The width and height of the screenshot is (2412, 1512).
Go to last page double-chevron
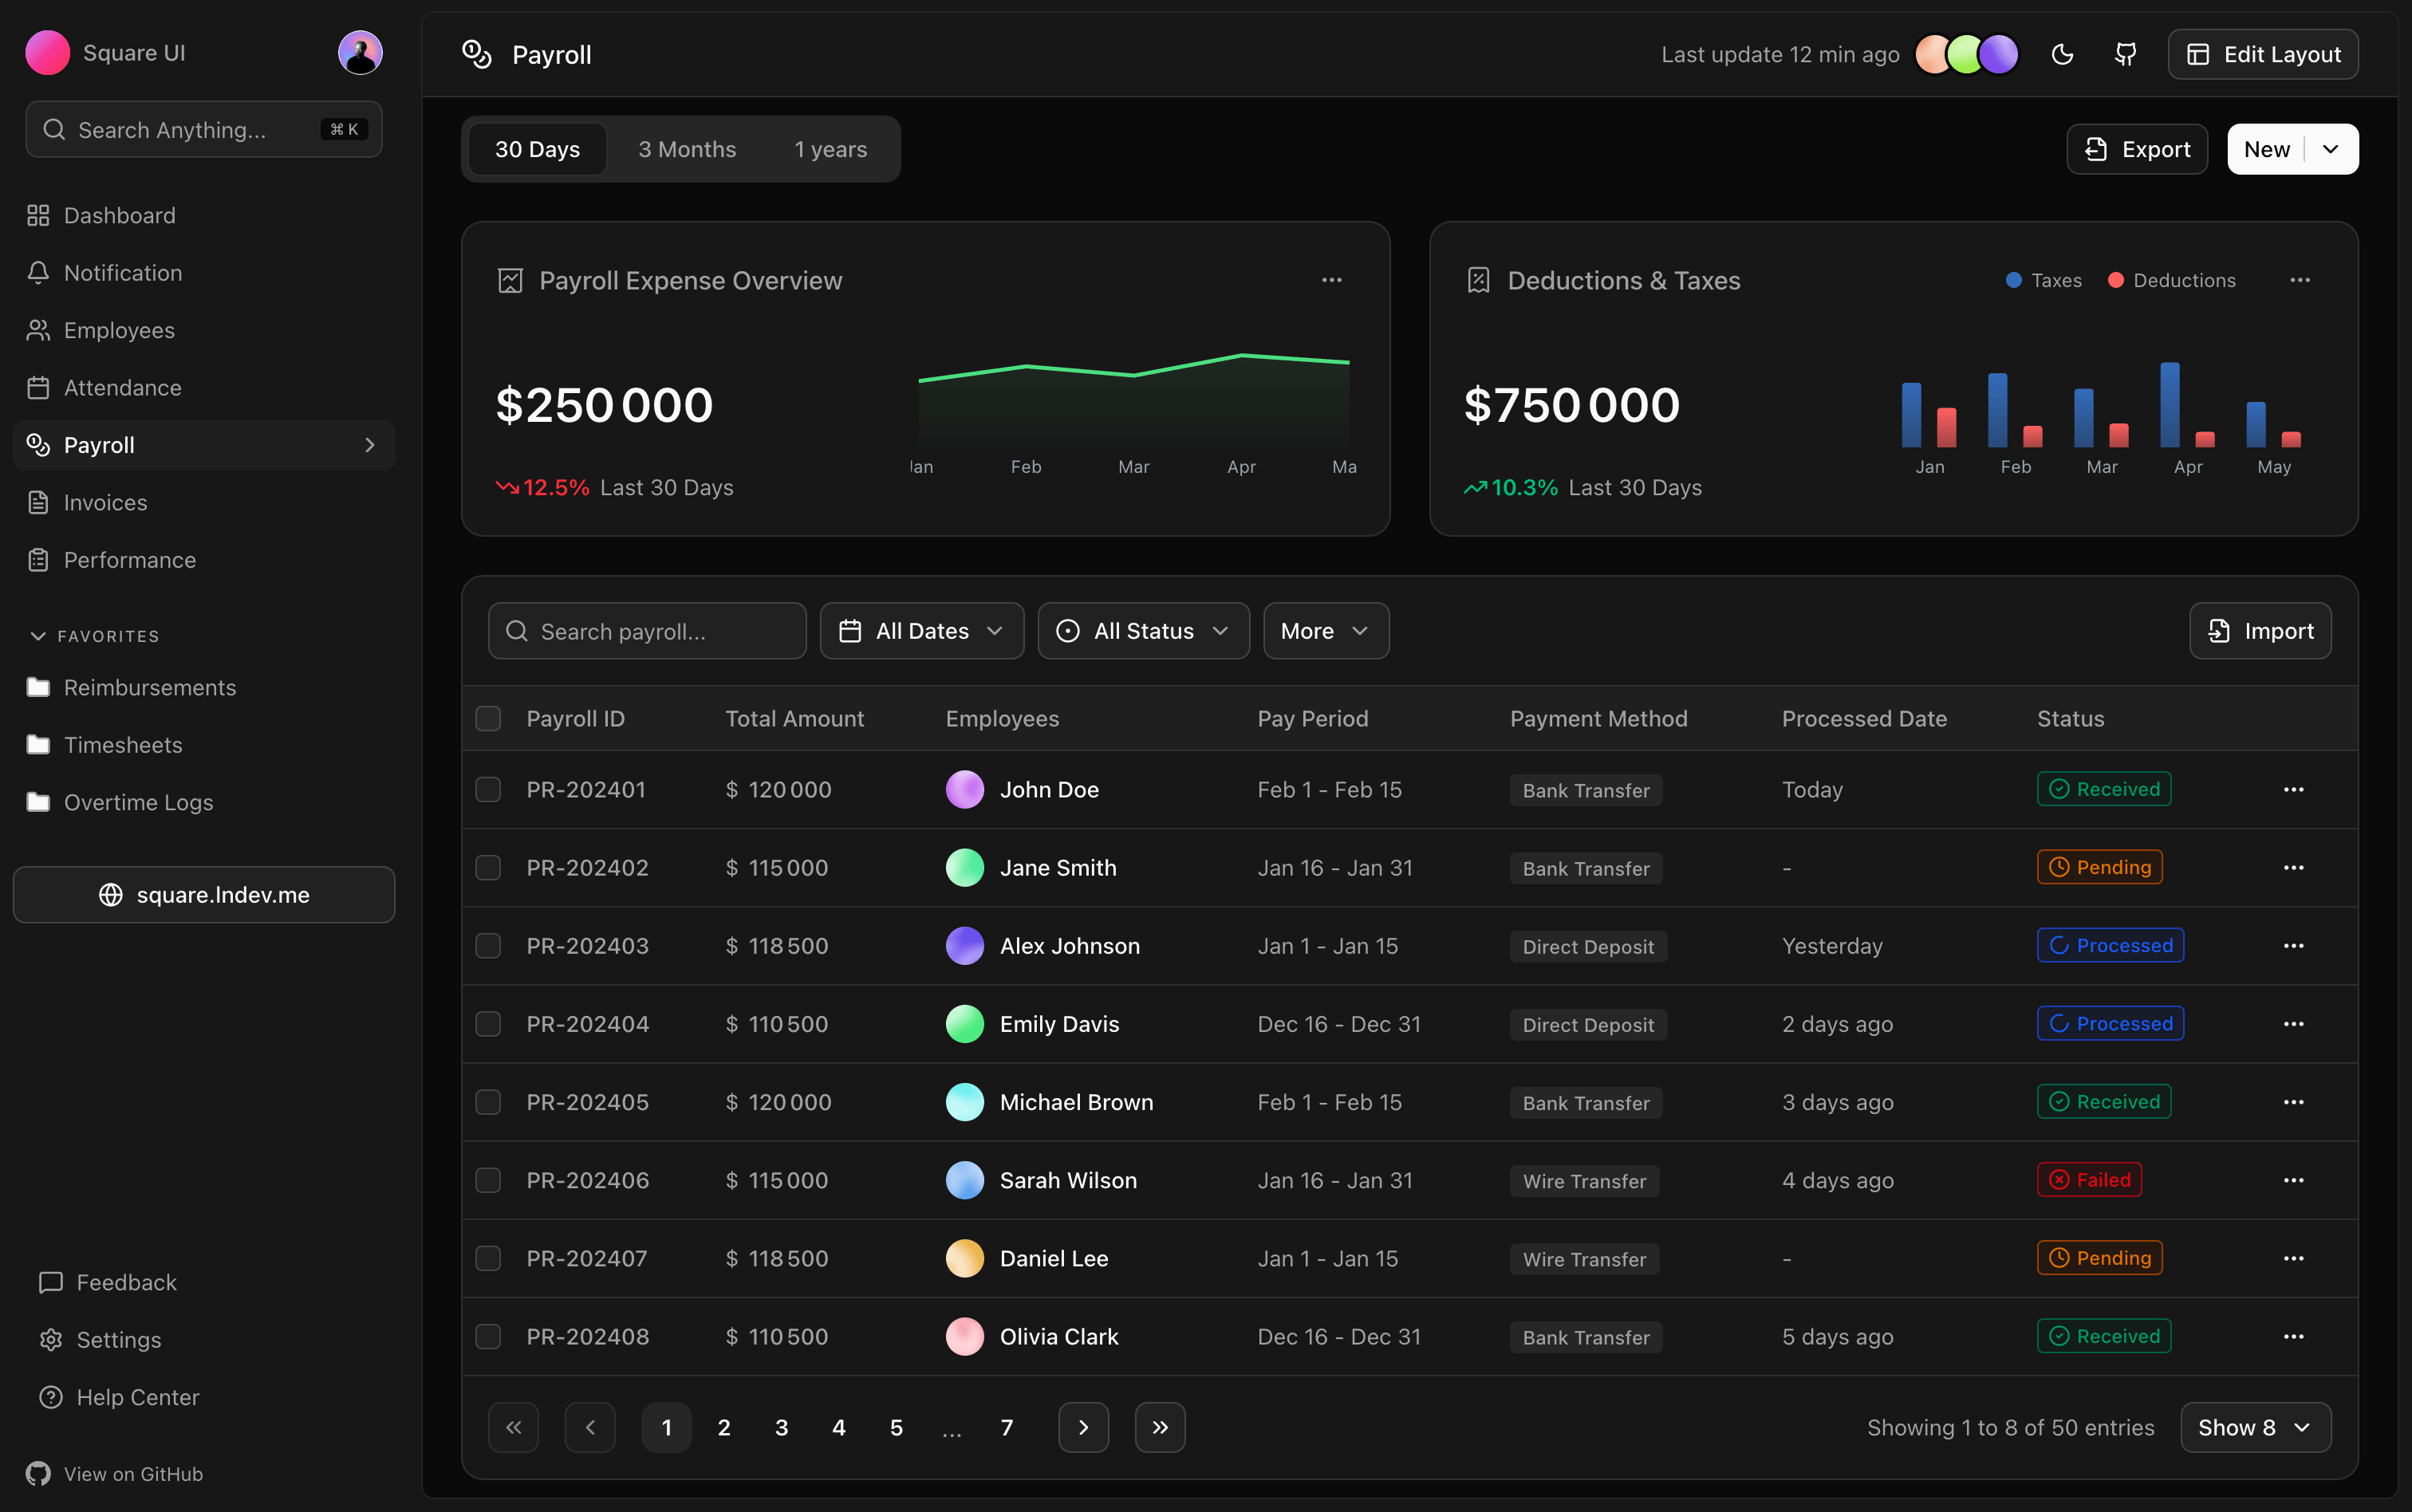1160,1427
